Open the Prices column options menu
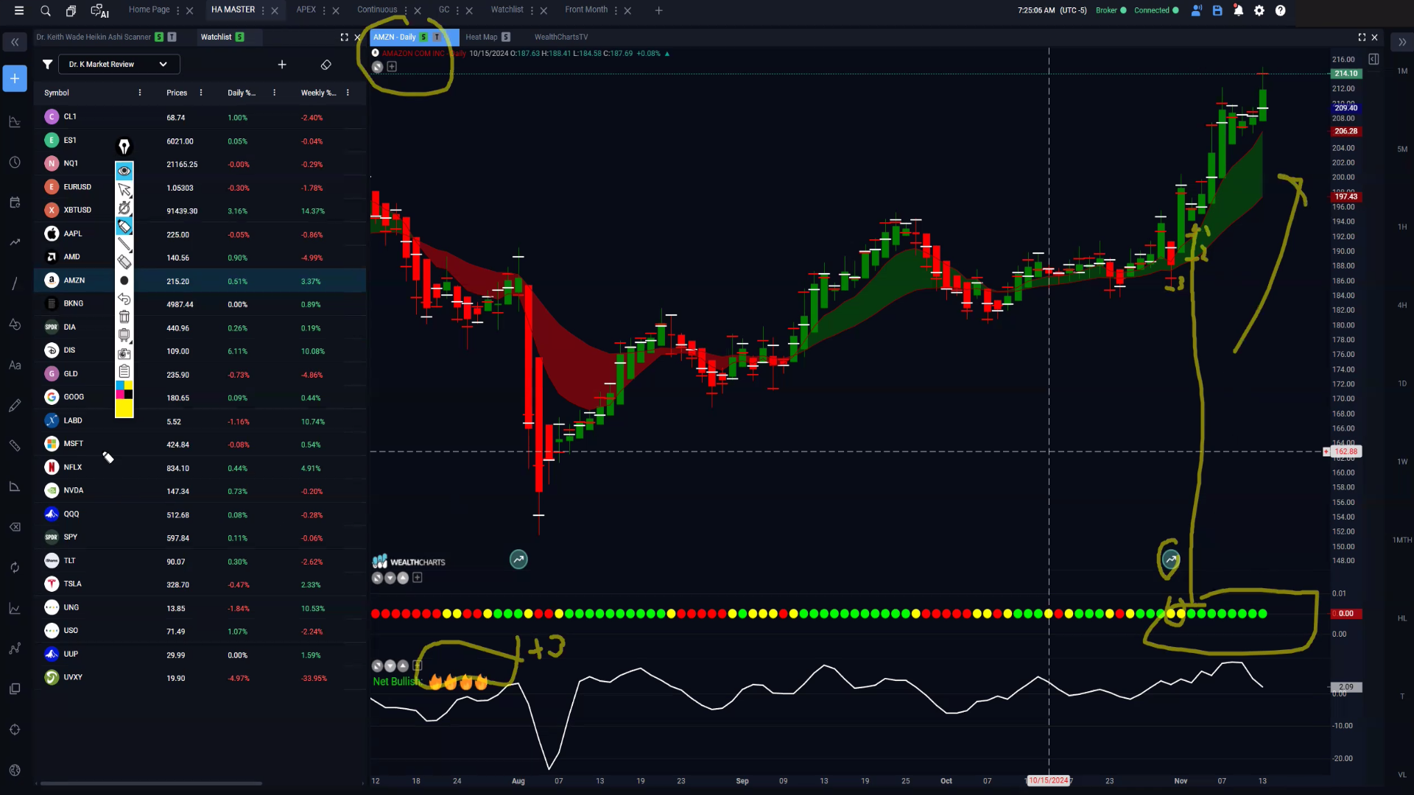Image resolution: width=1414 pixels, height=795 pixels. [x=201, y=93]
